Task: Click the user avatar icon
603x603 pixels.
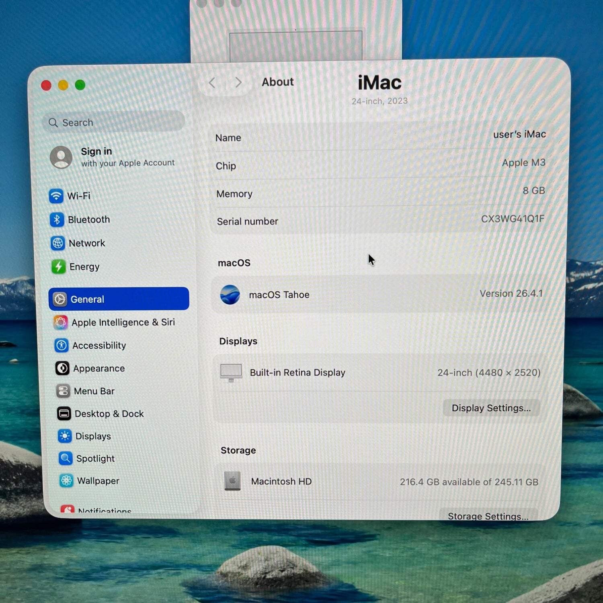Action: [x=61, y=157]
